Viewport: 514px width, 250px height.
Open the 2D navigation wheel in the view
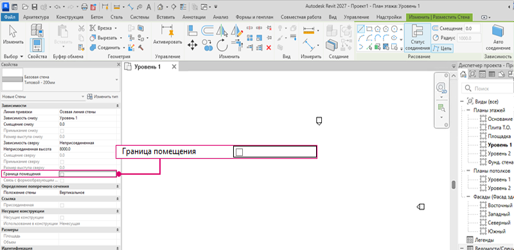(x=441, y=88)
